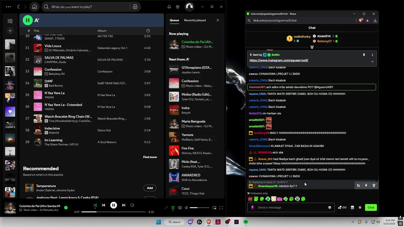Adjust the Spotify volume slider

[x=199, y=208]
